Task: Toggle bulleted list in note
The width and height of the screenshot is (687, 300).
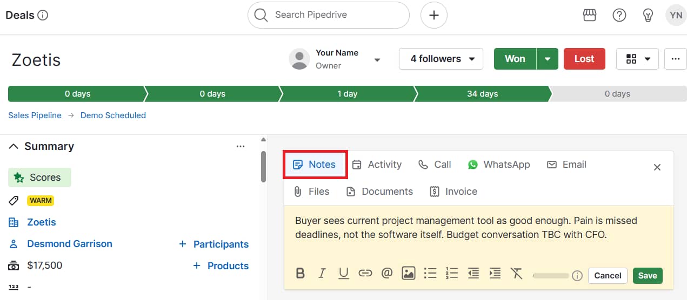Action: pyautogui.click(x=430, y=274)
